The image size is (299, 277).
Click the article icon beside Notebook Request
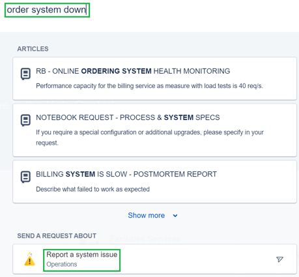25,120
